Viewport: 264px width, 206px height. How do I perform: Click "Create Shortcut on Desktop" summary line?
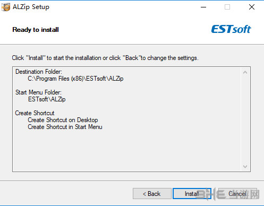click(x=63, y=120)
